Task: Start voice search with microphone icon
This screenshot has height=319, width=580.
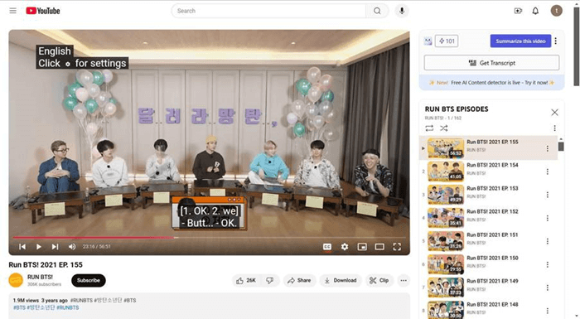Action: point(402,11)
